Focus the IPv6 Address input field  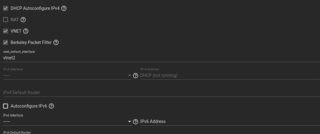230,122
